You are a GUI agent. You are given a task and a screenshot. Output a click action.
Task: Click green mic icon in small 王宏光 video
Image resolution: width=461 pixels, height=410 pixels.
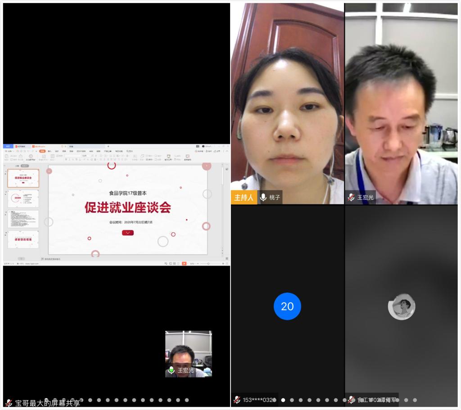coord(171,370)
